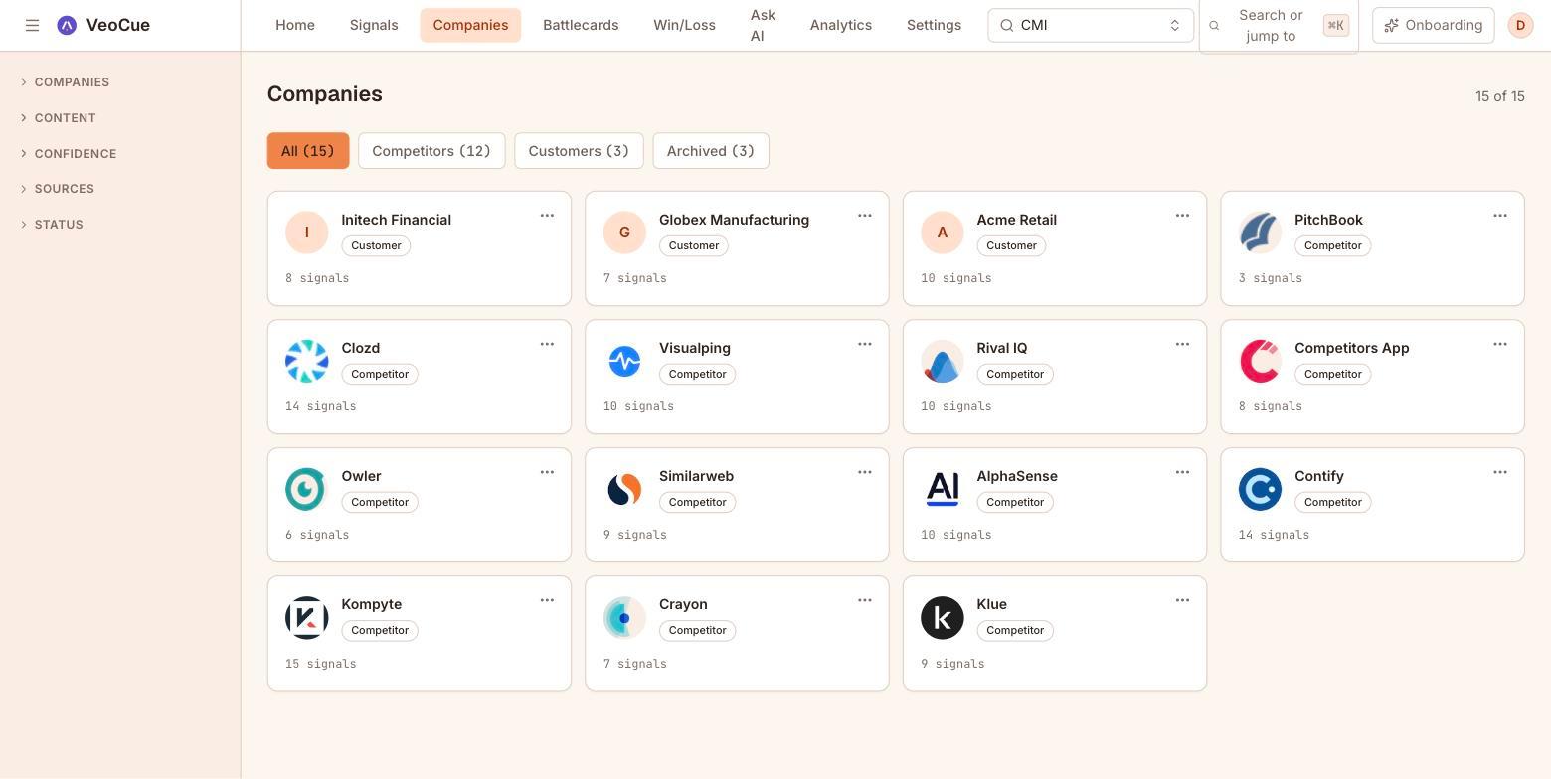Switch to the Analytics tab
1551x779 pixels.
[841, 25]
